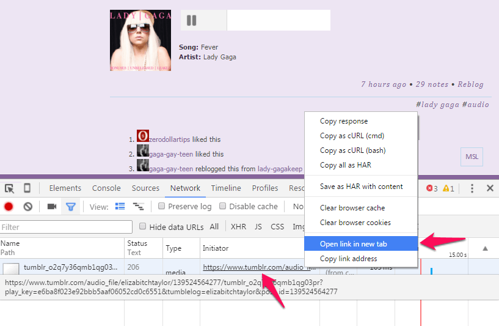Image resolution: width=499 pixels, height=326 pixels.
Task: Open zerodollartips profile link
Action: click(x=170, y=139)
